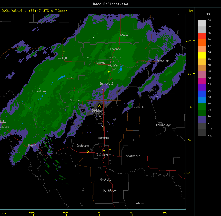Select the orange 57-60 dBZ legend swatch
221x216 pixels.
(202, 42)
